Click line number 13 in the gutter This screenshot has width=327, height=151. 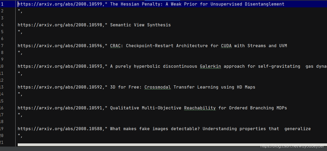[2, 87]
